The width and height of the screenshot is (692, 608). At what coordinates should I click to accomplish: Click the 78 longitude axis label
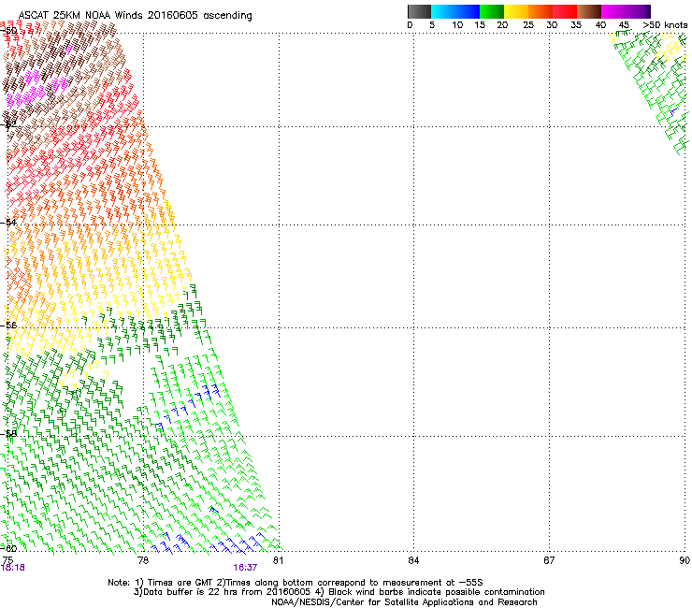coord(143,560)
